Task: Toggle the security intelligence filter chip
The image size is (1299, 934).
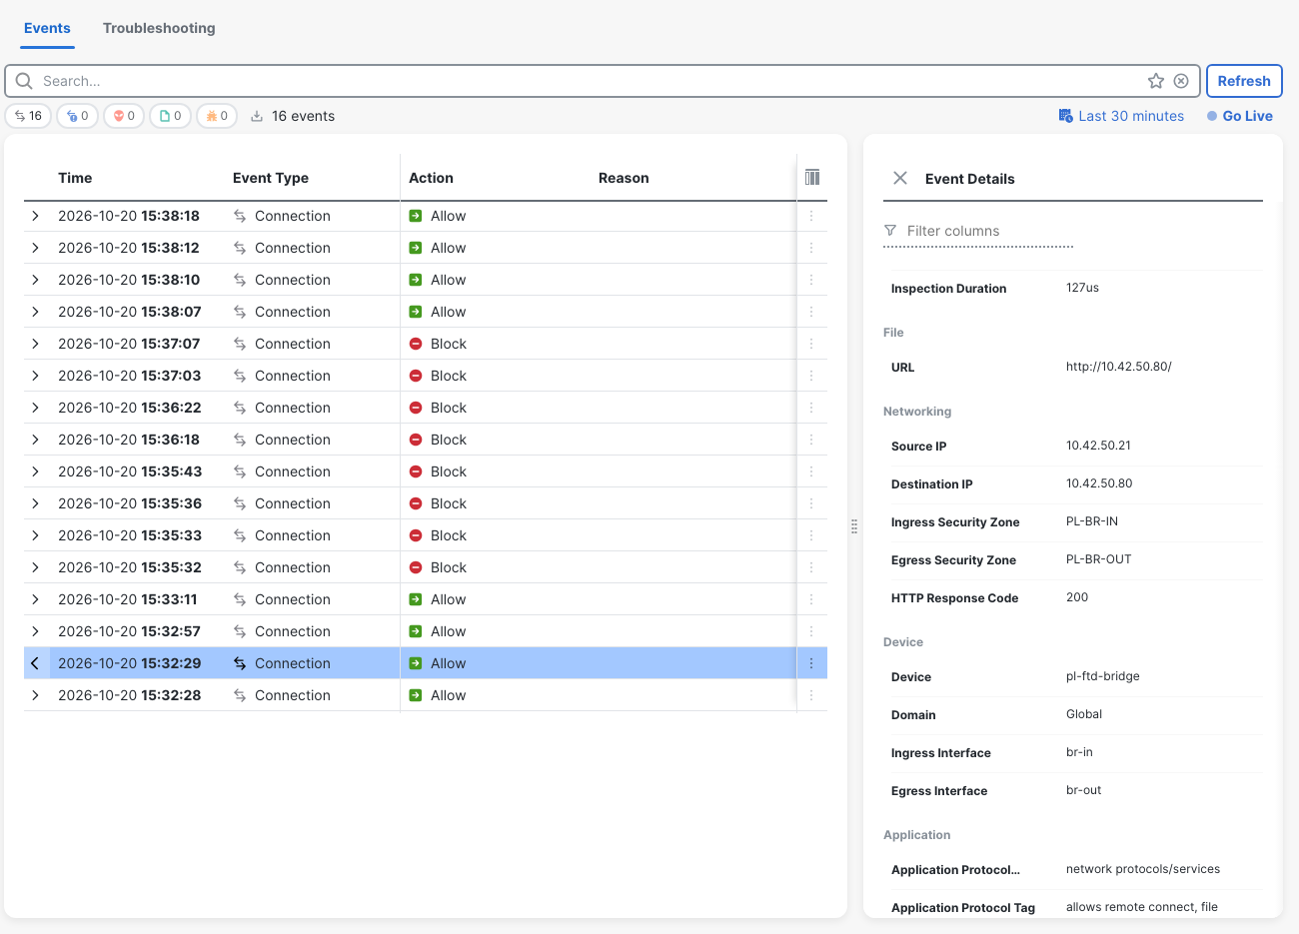Action: click(77, 116)
